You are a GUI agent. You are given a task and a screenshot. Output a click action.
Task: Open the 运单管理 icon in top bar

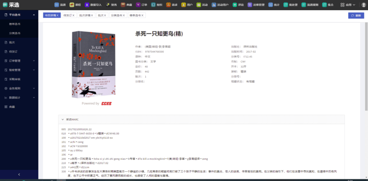251,5
